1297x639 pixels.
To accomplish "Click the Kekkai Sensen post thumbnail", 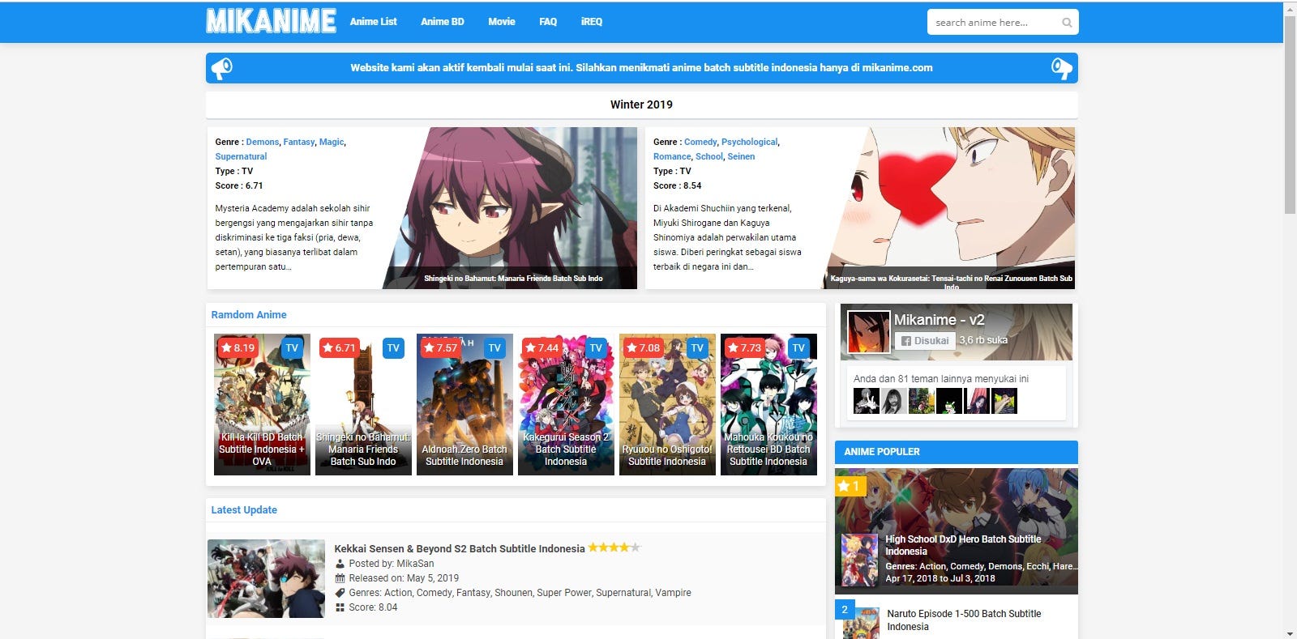I will click(266, 578).
